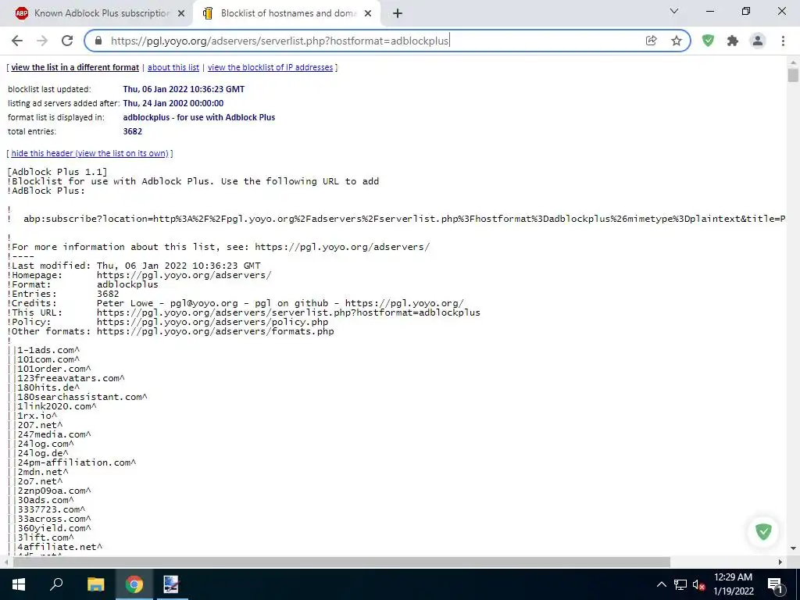800x600 pixels.
Task: Click the Chrome taskbar icon
Action: pos(134,584)
